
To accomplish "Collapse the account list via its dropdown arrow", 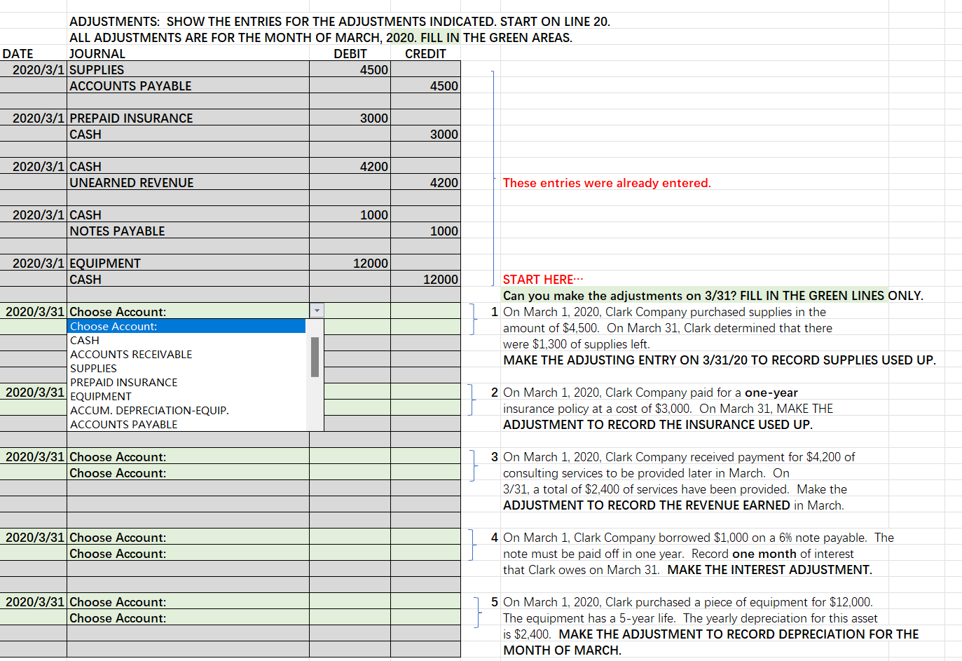I will point(317,309).
